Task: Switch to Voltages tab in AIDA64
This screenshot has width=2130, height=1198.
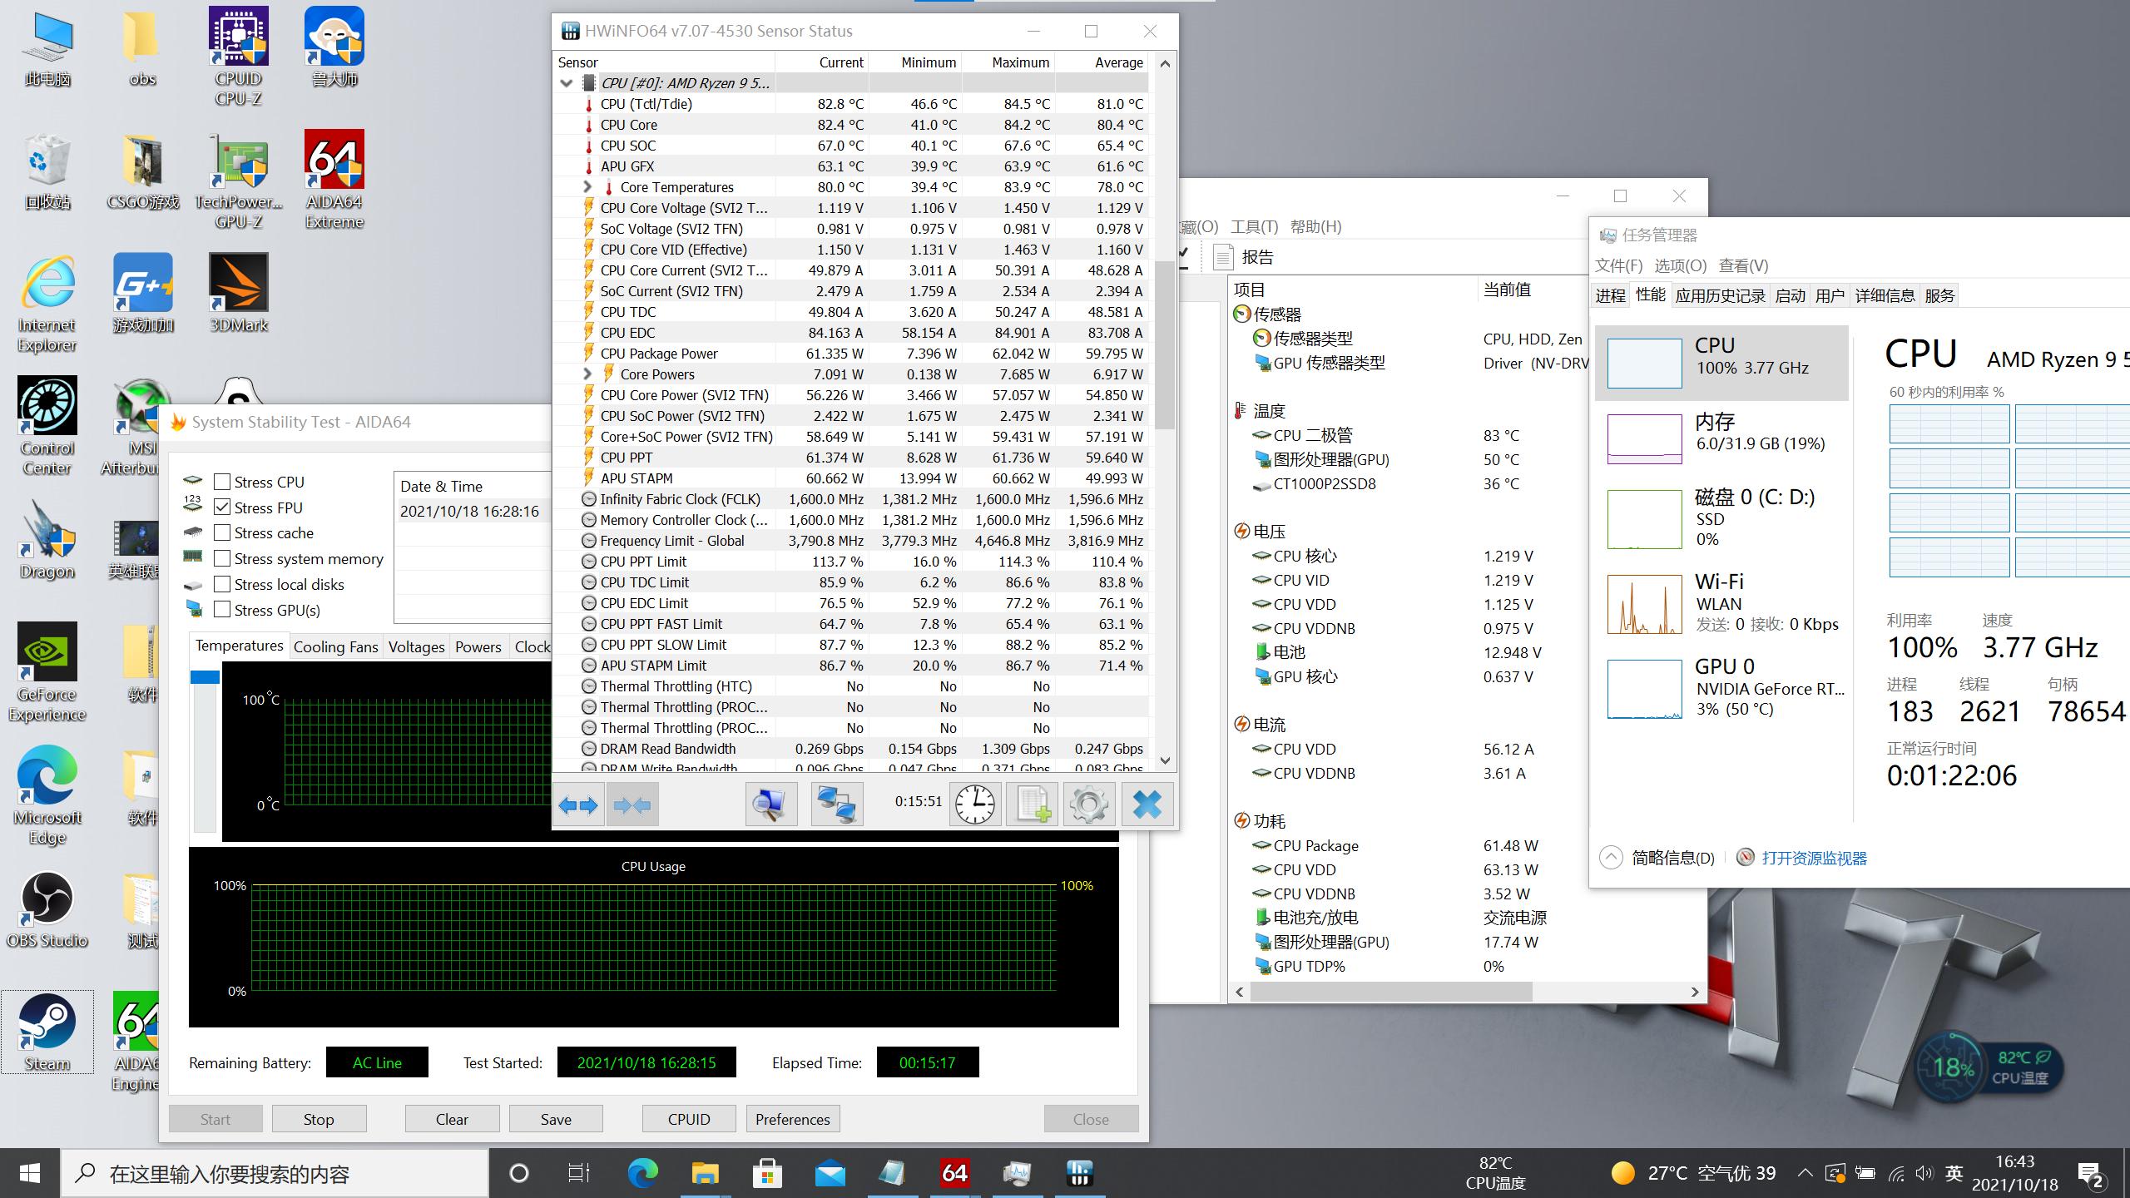Action: [416, 646]
